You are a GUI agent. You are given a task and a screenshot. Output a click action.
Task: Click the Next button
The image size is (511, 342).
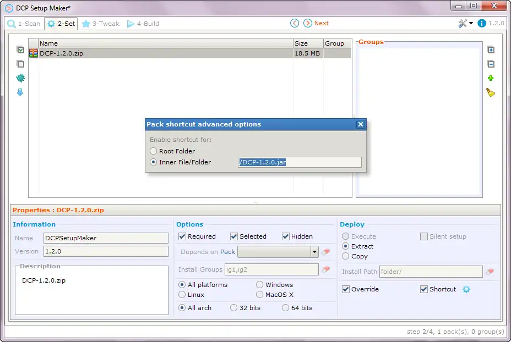(316, 23)
